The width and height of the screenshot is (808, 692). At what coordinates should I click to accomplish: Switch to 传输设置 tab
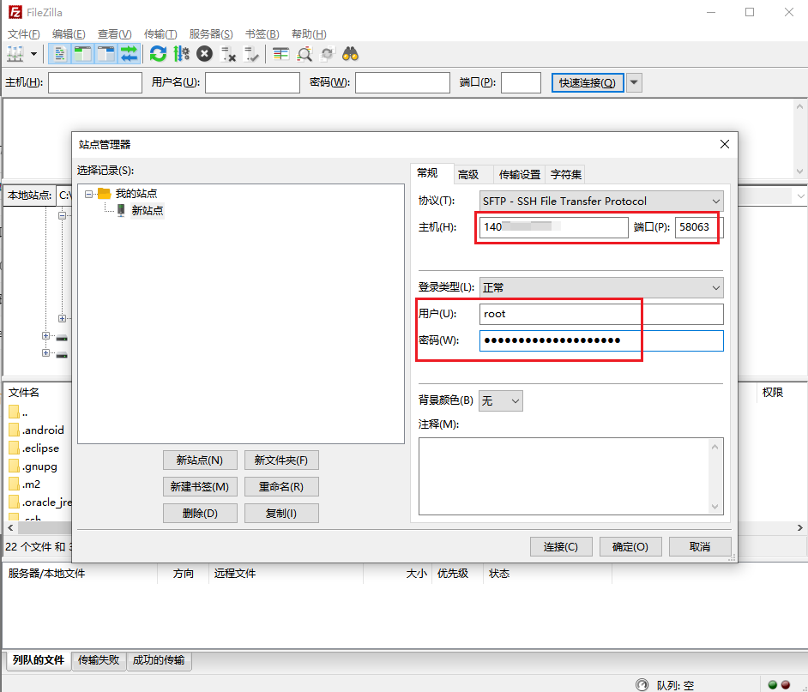(520, 175)
